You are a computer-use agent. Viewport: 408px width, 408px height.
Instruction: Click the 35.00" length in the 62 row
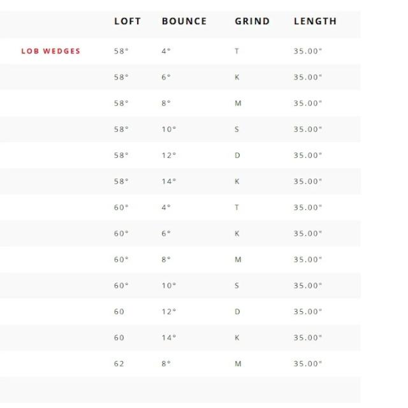(308, 364)
